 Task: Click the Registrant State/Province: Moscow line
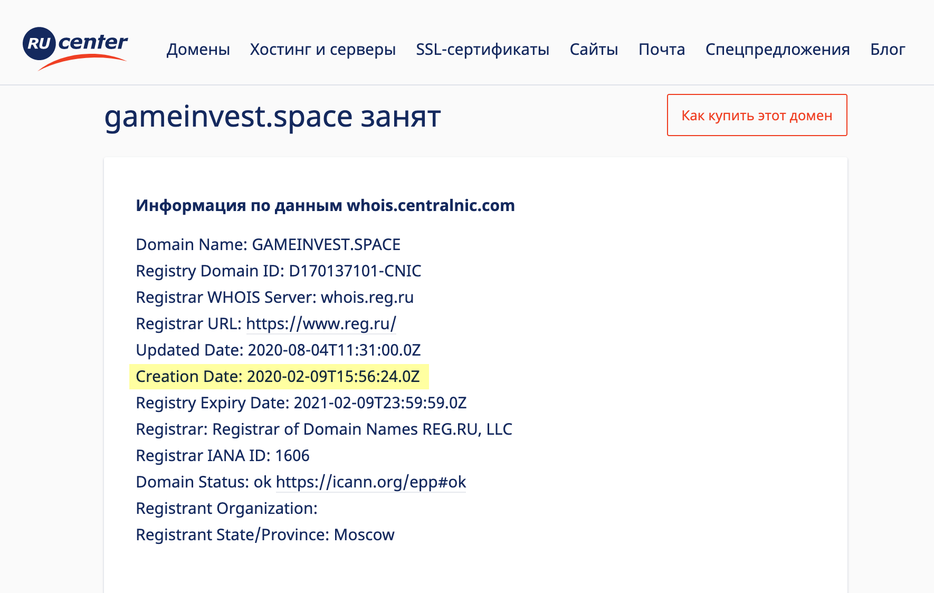(265, 534)
